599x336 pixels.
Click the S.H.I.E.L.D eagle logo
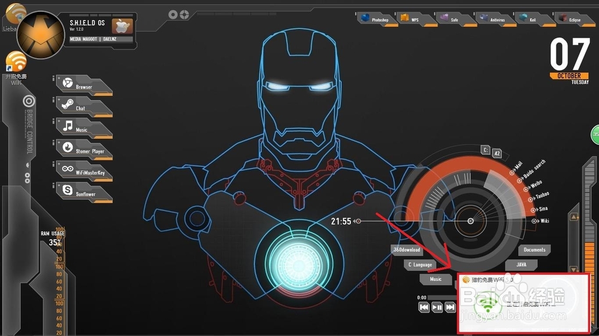pos(41,35)
